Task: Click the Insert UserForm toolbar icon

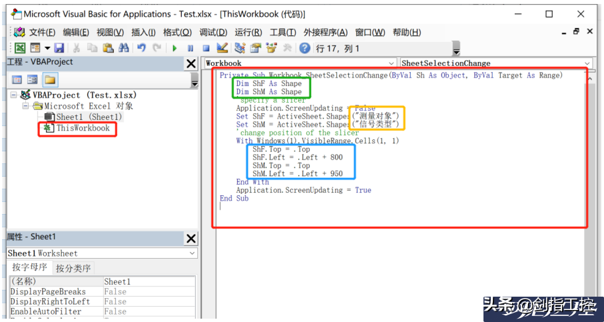Action: (x=35, y=48)
